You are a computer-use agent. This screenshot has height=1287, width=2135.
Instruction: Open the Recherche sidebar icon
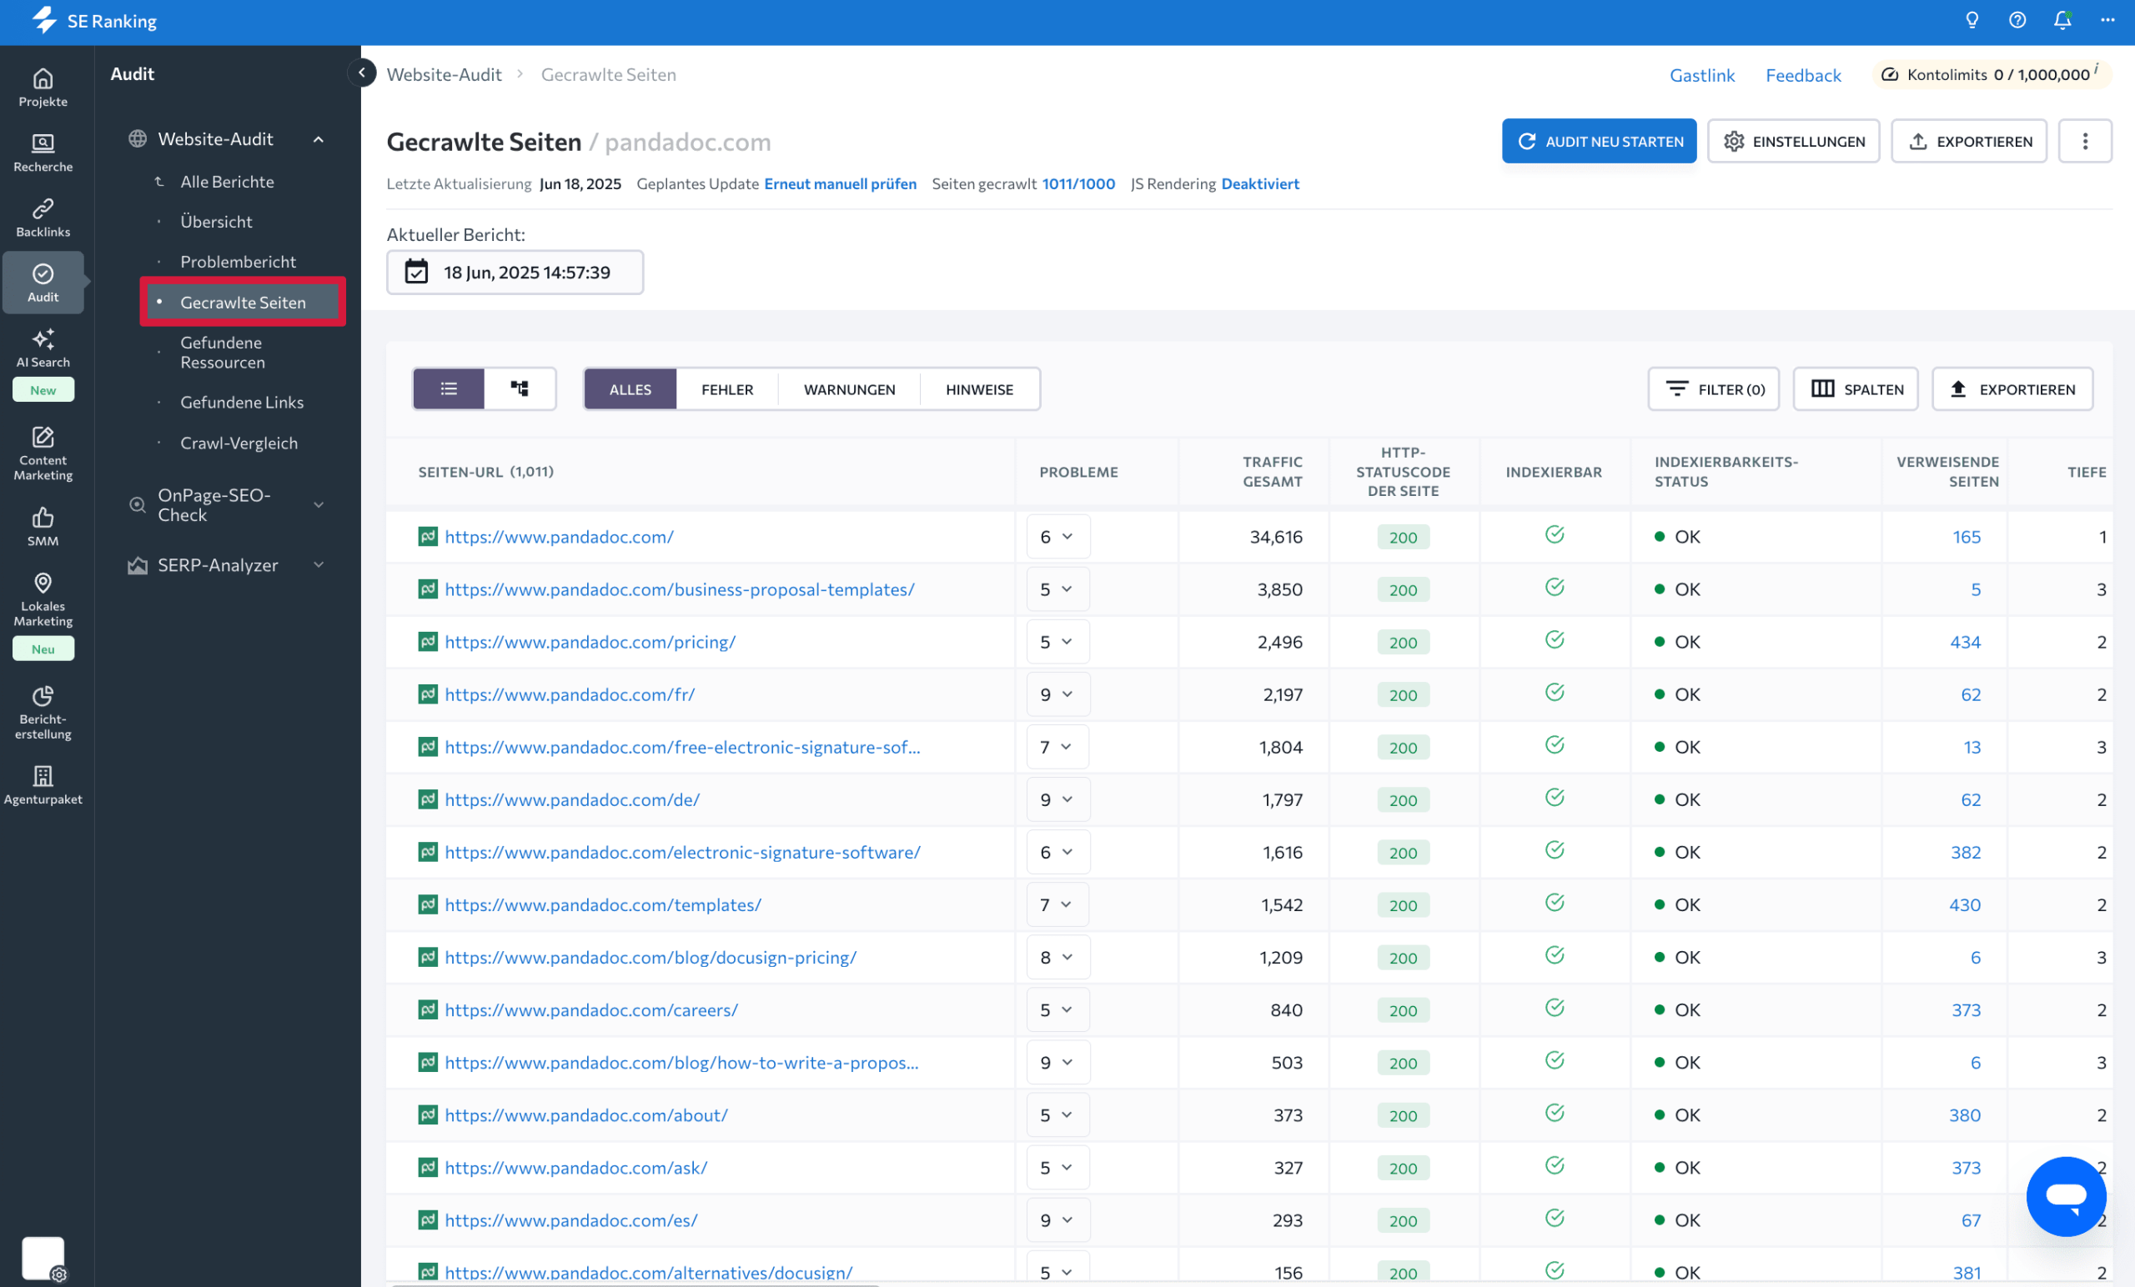click(x=43, y=153)
